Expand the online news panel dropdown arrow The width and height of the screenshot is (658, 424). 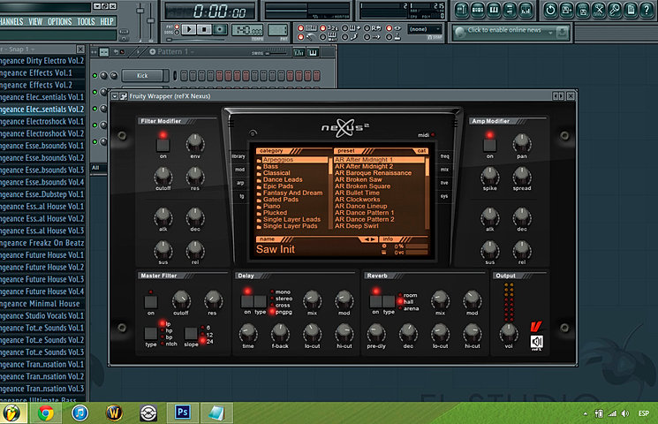pyautogui.click(x=550, y=33)
